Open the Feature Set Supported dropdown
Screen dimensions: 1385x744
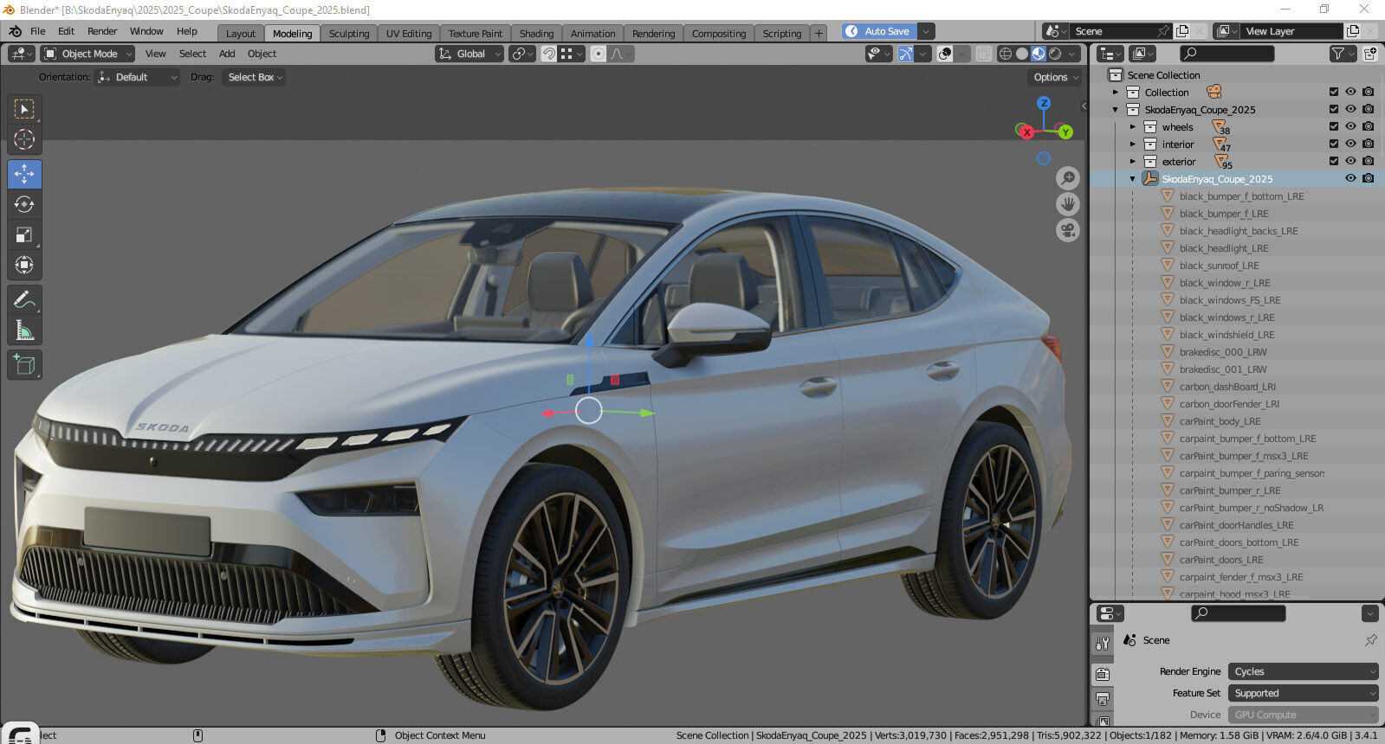(1303, 693)
